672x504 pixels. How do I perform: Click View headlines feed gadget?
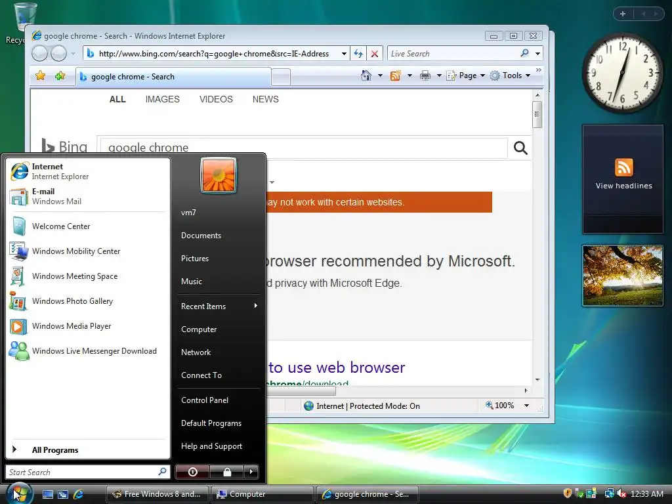[x=623, y=178]
